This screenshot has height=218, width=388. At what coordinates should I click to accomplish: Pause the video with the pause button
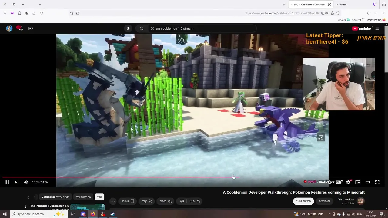click(x=7, y=182)
